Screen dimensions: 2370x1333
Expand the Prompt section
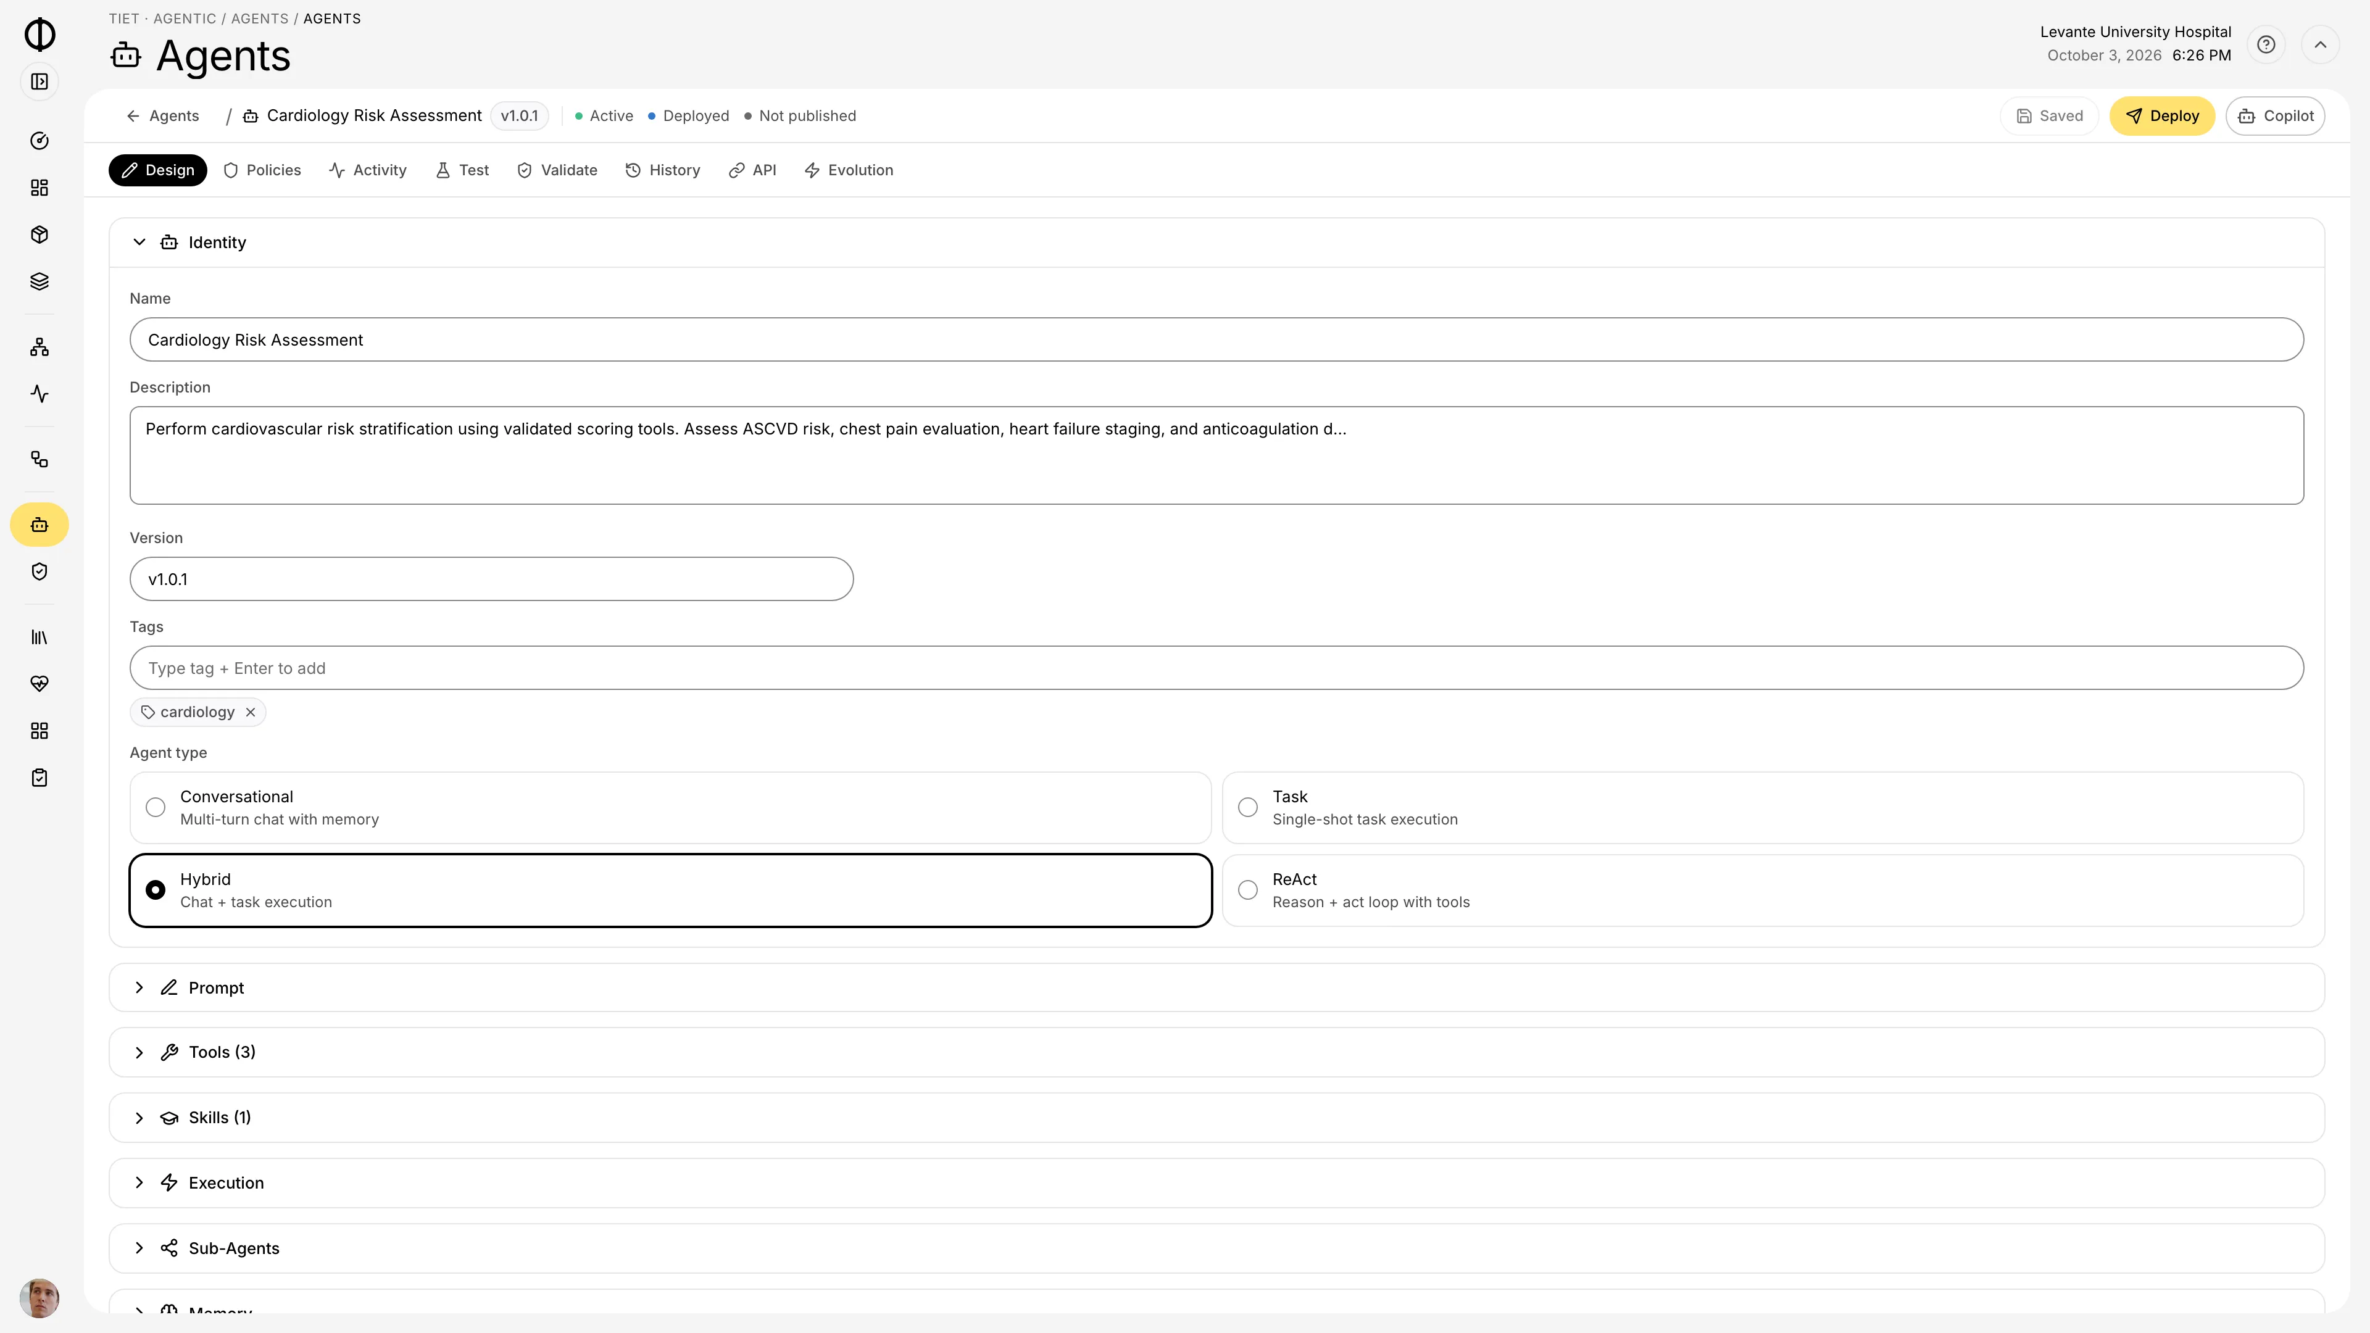(1216, 988)
